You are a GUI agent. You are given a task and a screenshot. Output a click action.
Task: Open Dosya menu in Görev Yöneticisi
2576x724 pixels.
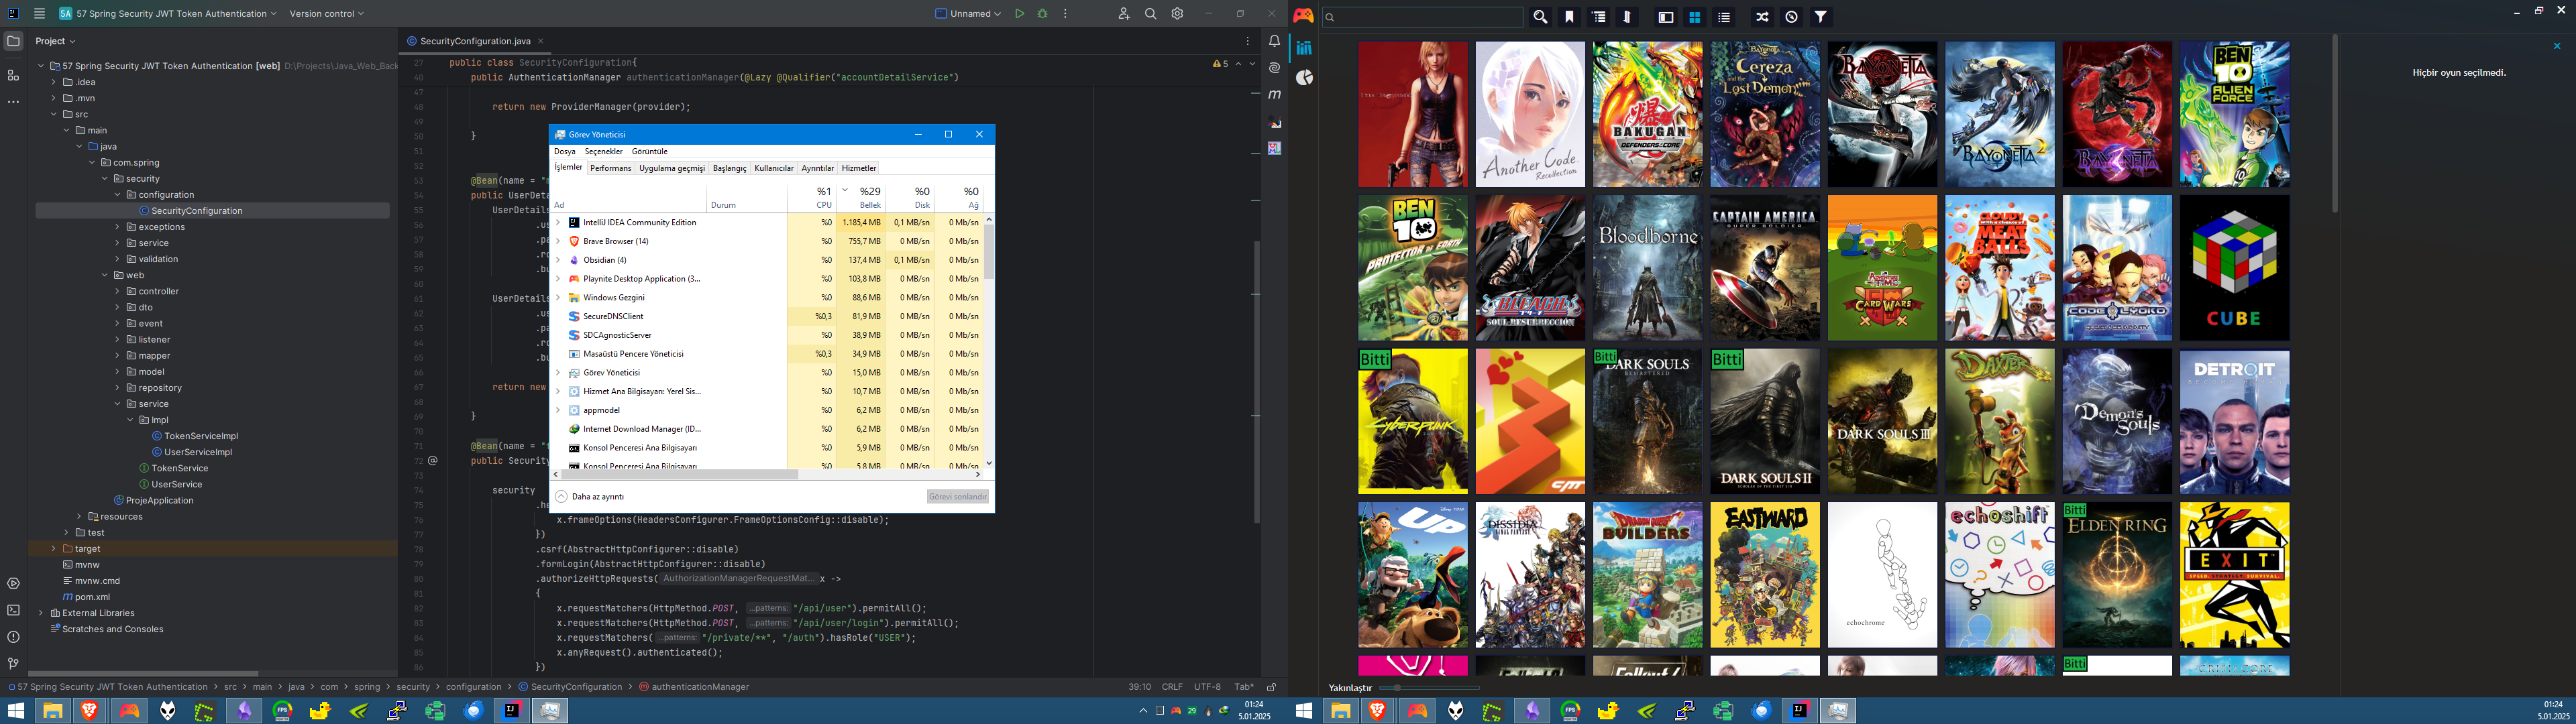click(x=565, y=151)
